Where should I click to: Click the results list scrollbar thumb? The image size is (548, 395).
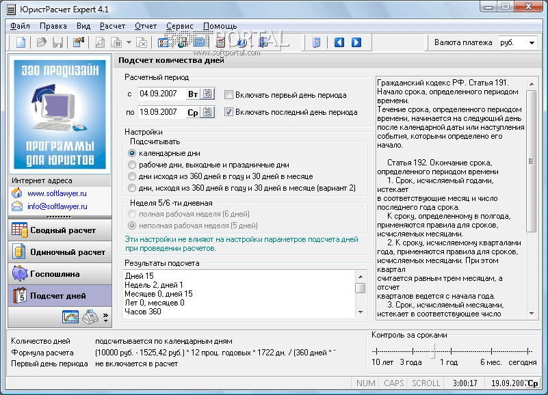click(361, 288)
